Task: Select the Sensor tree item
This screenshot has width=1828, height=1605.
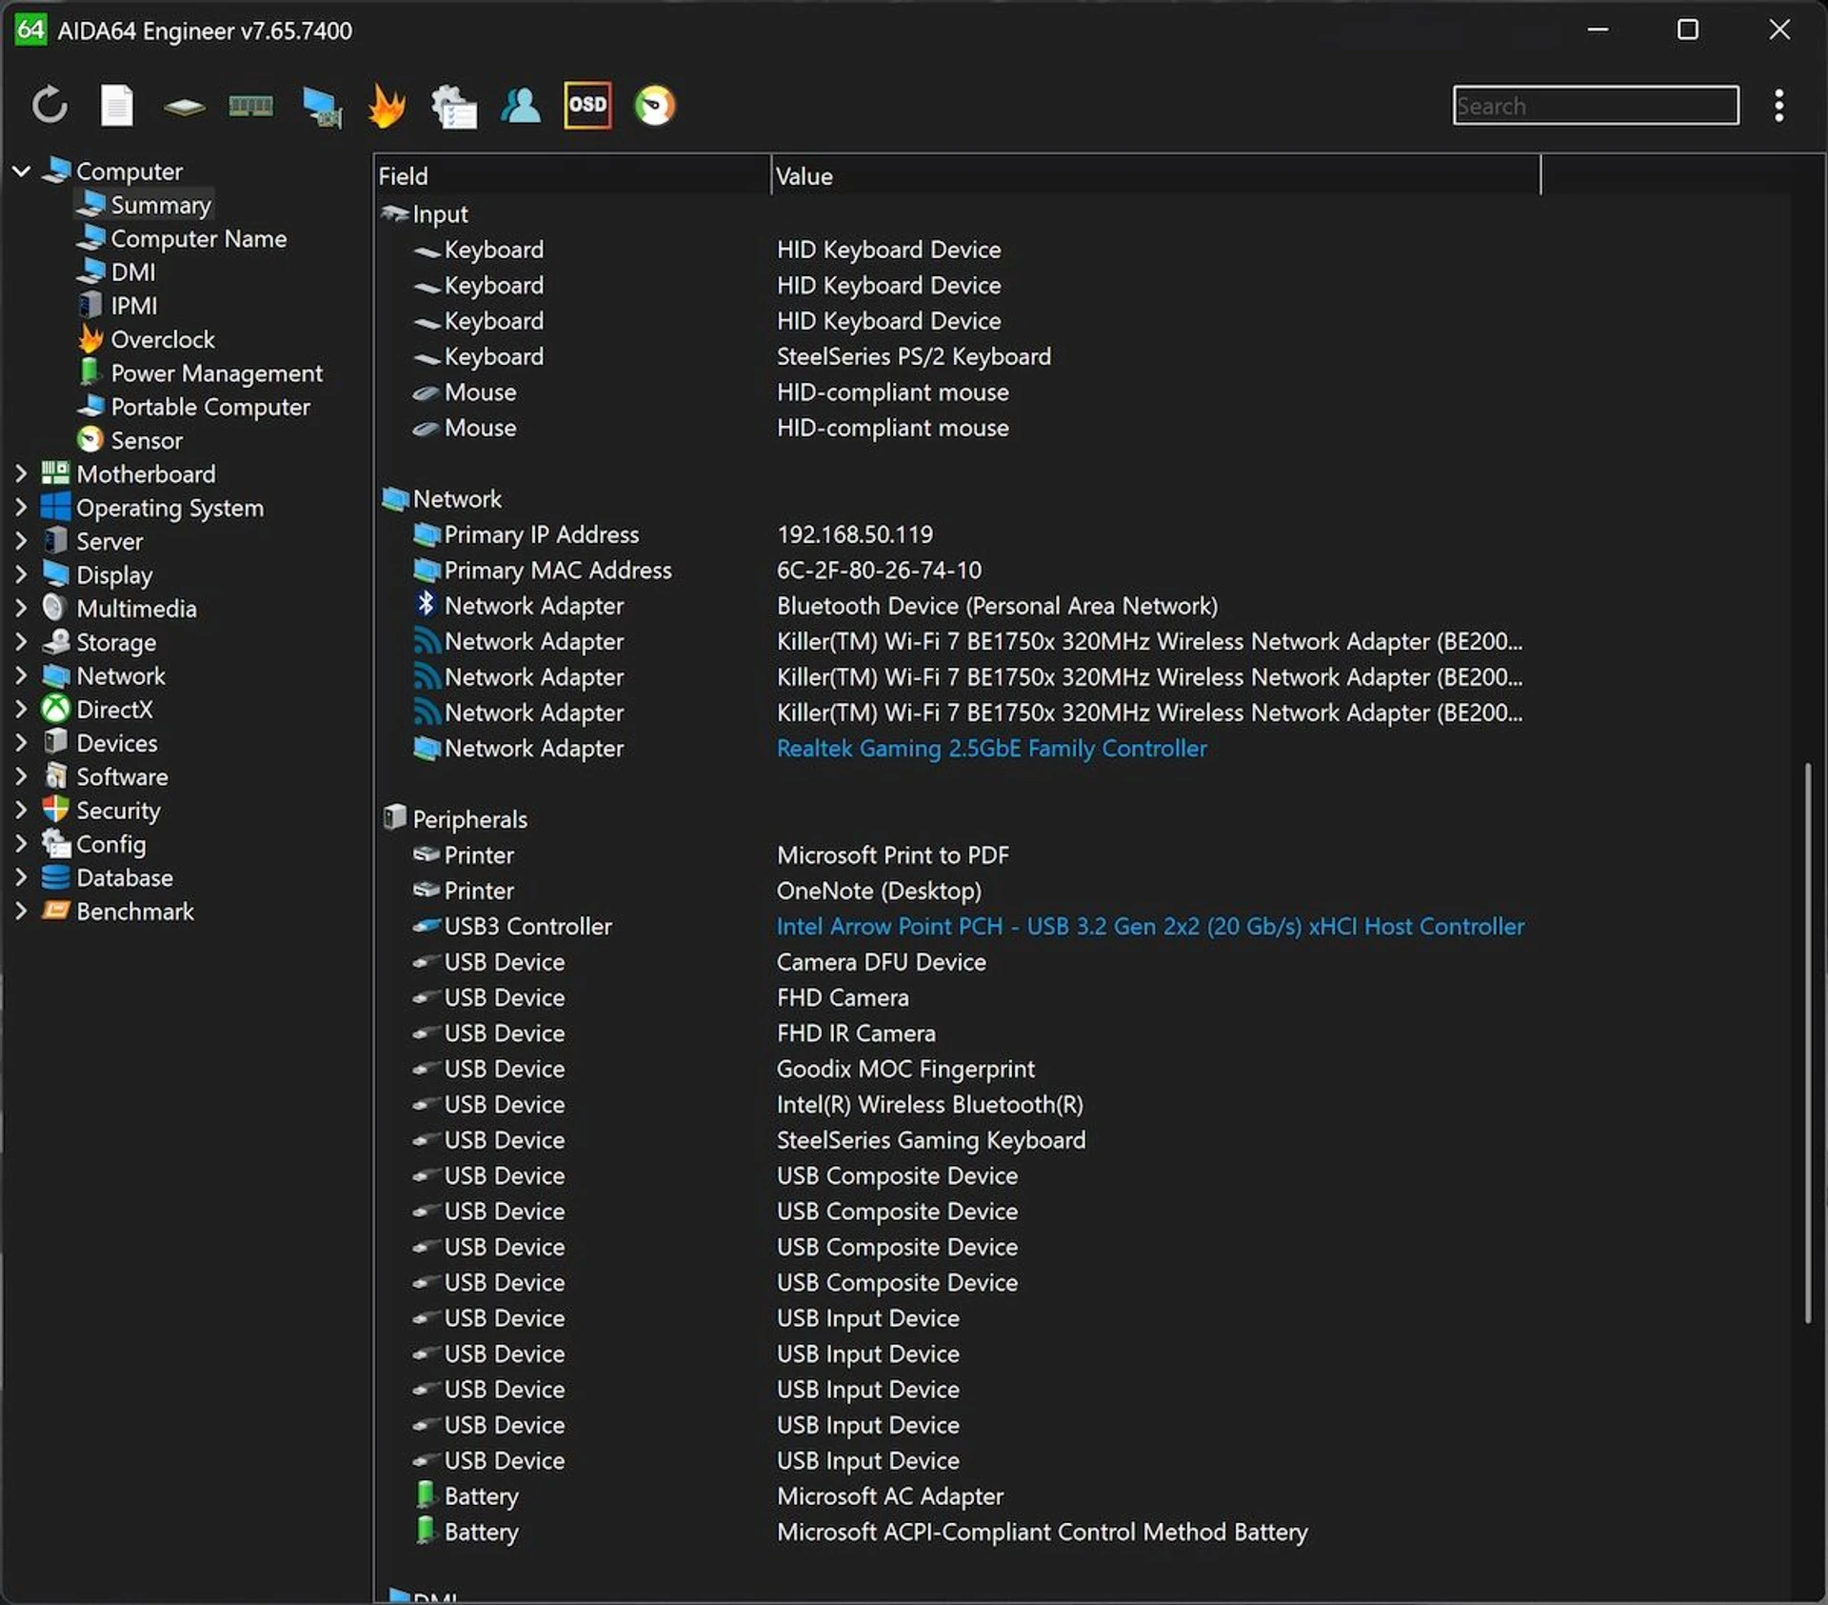Action: point(147,440)
